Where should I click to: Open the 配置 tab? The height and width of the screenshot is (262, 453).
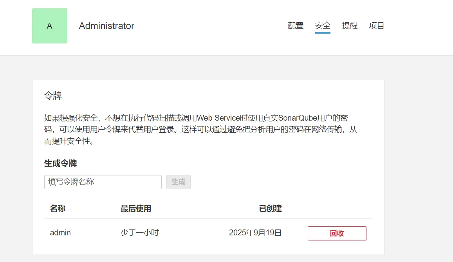[x=296, y=26]
